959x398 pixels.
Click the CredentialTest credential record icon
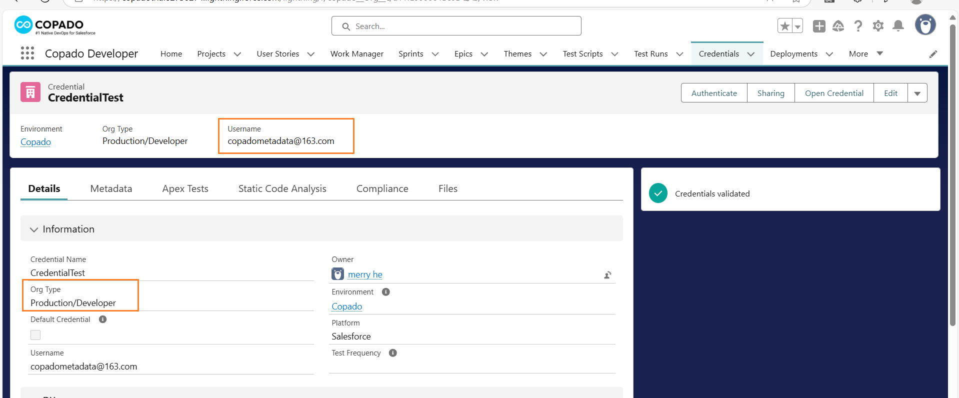[x=30, y=92]
